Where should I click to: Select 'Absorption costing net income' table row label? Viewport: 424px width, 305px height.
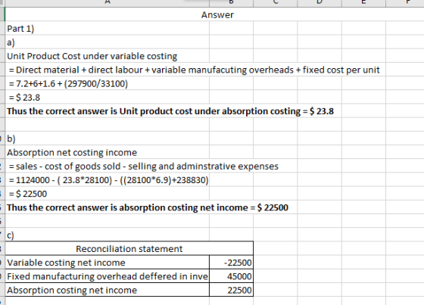(107, 290)
